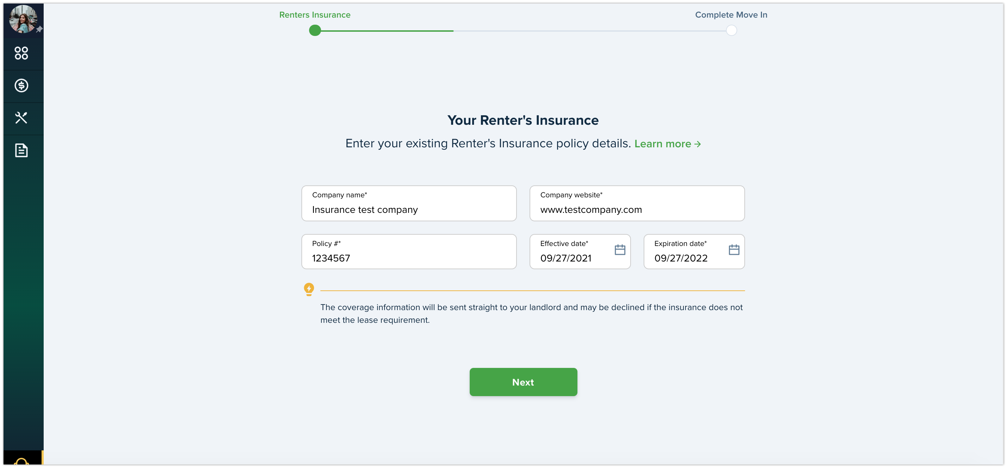Open the Expiration date field showing 09/27/2022
Image resolution: width=1007 pixels, height=468 pixels.
click(694, 252)
